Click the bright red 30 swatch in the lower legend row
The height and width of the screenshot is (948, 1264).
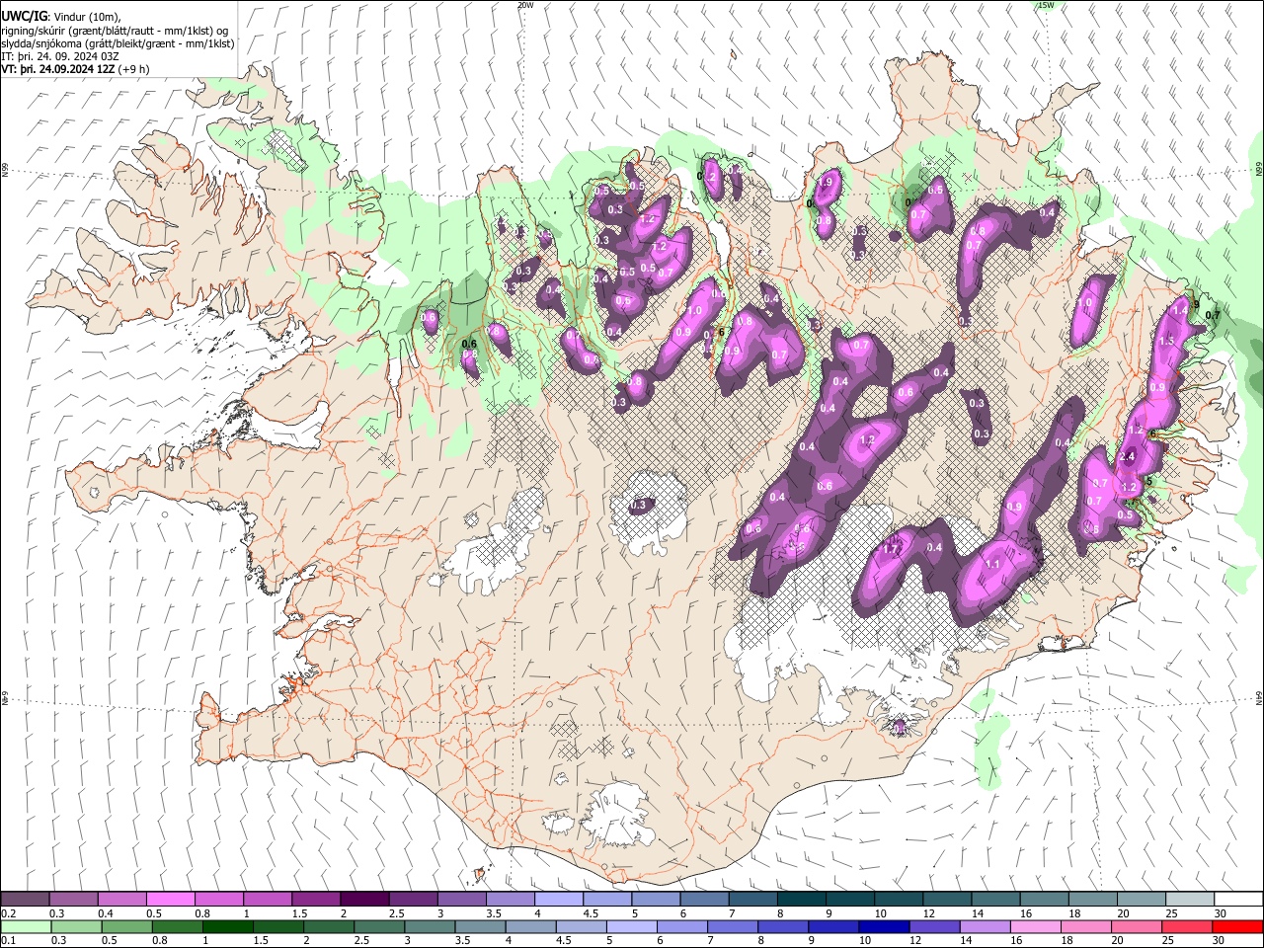1238,926
